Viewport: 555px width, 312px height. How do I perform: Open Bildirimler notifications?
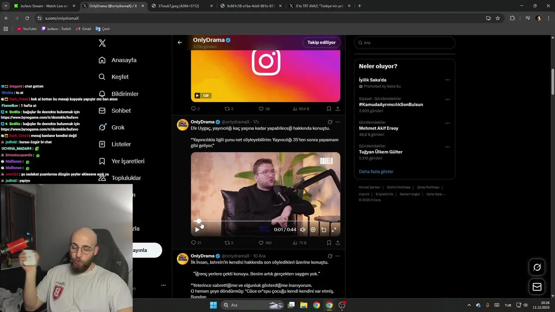(118, 94)
